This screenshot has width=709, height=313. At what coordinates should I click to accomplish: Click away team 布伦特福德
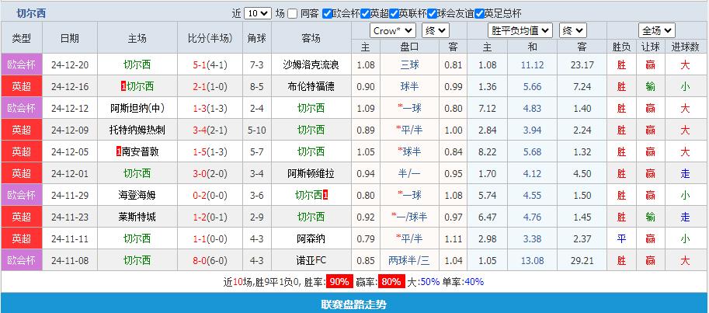pyautogui.click(x=311, y=86)
